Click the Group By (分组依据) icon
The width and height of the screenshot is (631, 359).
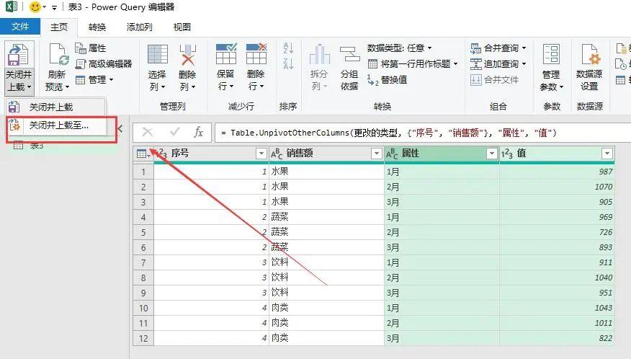(349, 56)
